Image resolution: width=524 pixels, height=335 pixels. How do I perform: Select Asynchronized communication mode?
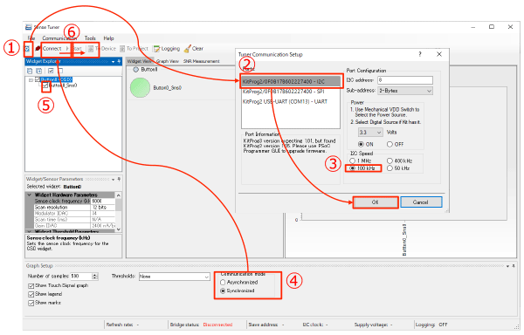(x=223, y=283)
